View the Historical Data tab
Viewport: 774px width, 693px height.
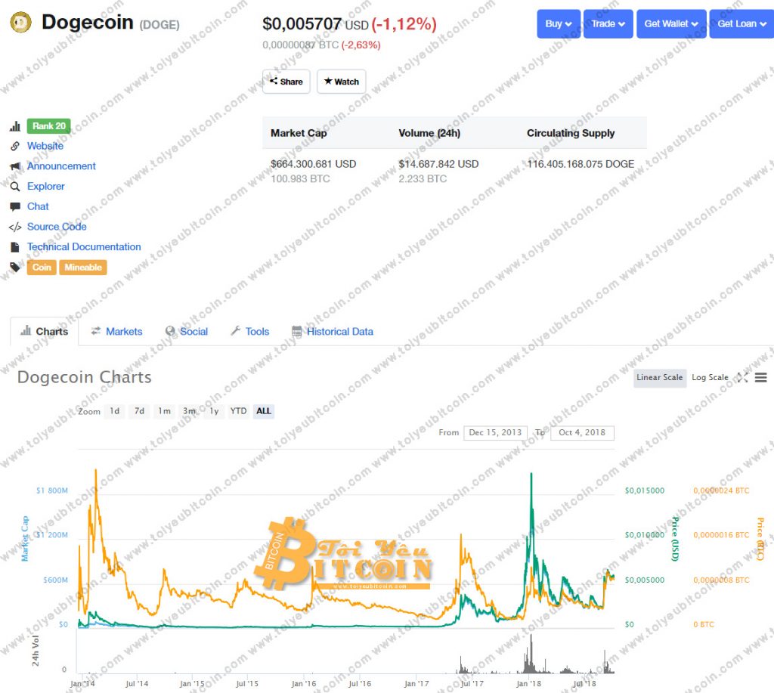pyautogui.click(x=333, y=332)
